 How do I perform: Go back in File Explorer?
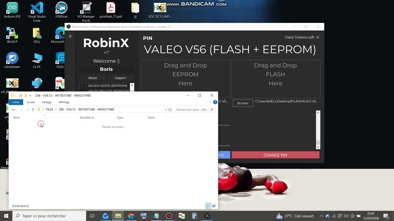14,110
